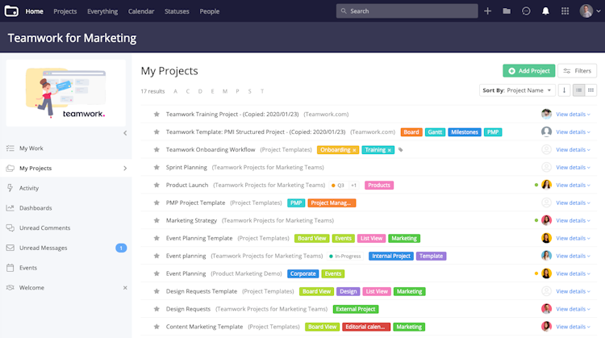Open the chat bubble icon in header
Image resolution: width=605 pixels, height=338 pixels.
pyautogui.click(x=526, y=11)
